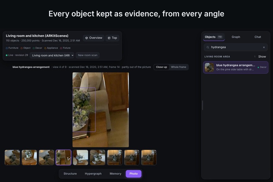Click the hydrangea result thumbnail image
The height and width of the screenshot is (182, 273).
pos(209,67)
